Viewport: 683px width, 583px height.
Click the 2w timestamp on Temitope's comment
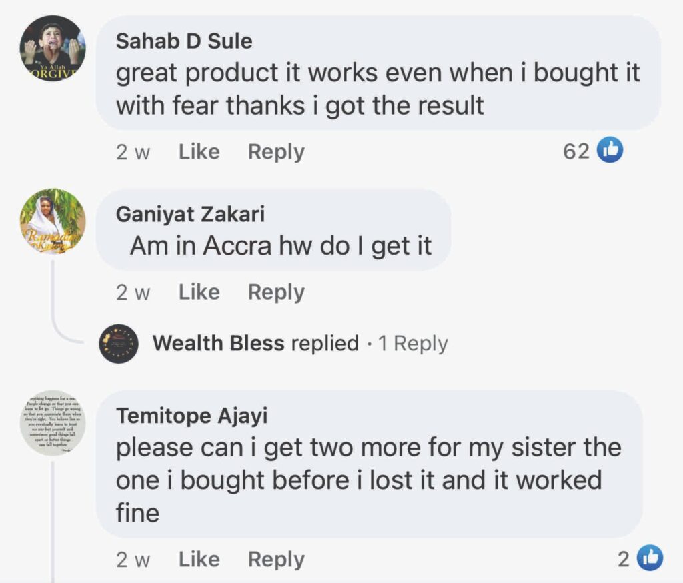point(133,559)
